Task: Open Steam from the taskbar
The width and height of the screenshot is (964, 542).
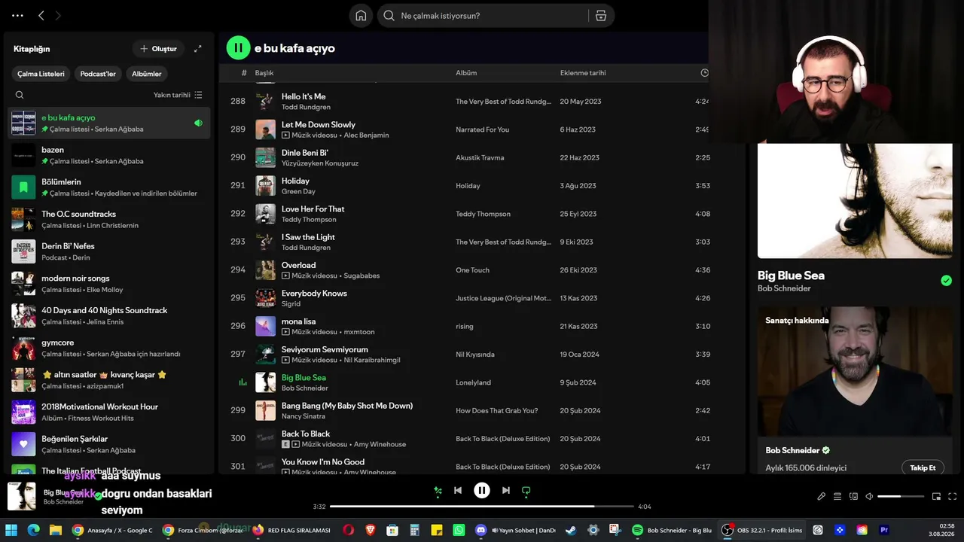Action: tap(571, 530)
